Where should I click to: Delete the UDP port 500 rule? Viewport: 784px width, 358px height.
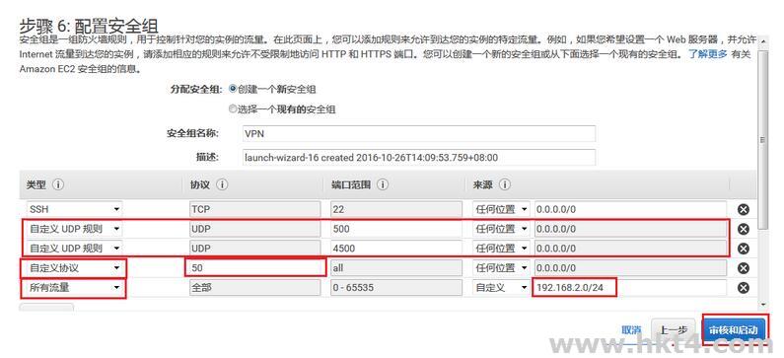[x=744, y=229]
